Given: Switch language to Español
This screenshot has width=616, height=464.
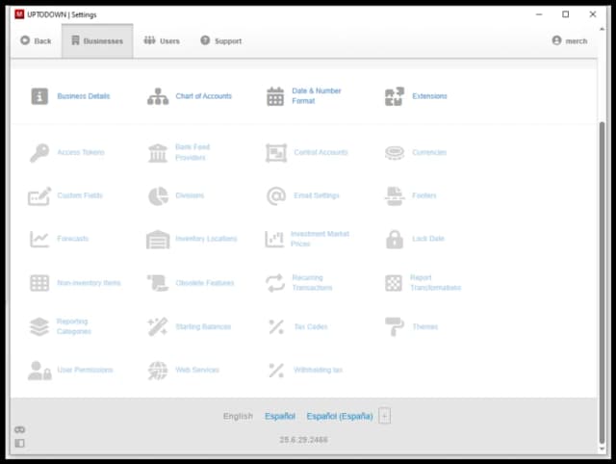Looking at the screenshot, I should pyautogui.click(x=280, y=416).
